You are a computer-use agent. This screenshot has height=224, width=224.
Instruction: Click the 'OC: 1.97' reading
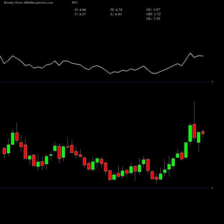[x=153, y=10]
